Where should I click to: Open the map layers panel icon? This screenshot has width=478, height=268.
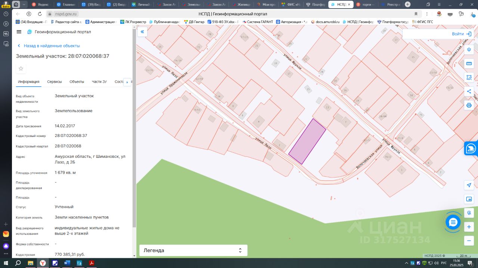[469, 50]
